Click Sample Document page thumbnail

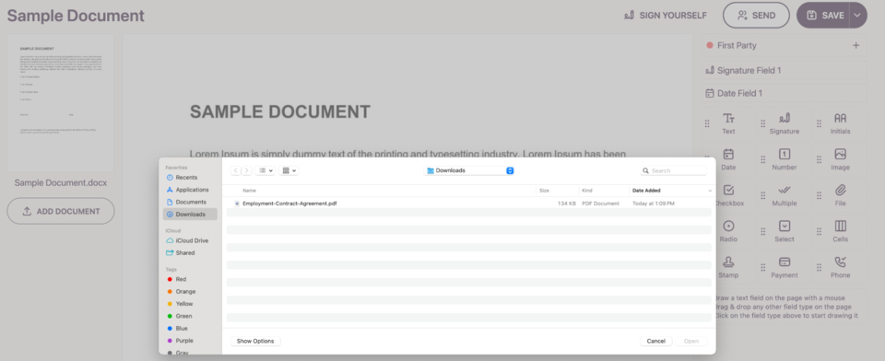pos(61,103)
